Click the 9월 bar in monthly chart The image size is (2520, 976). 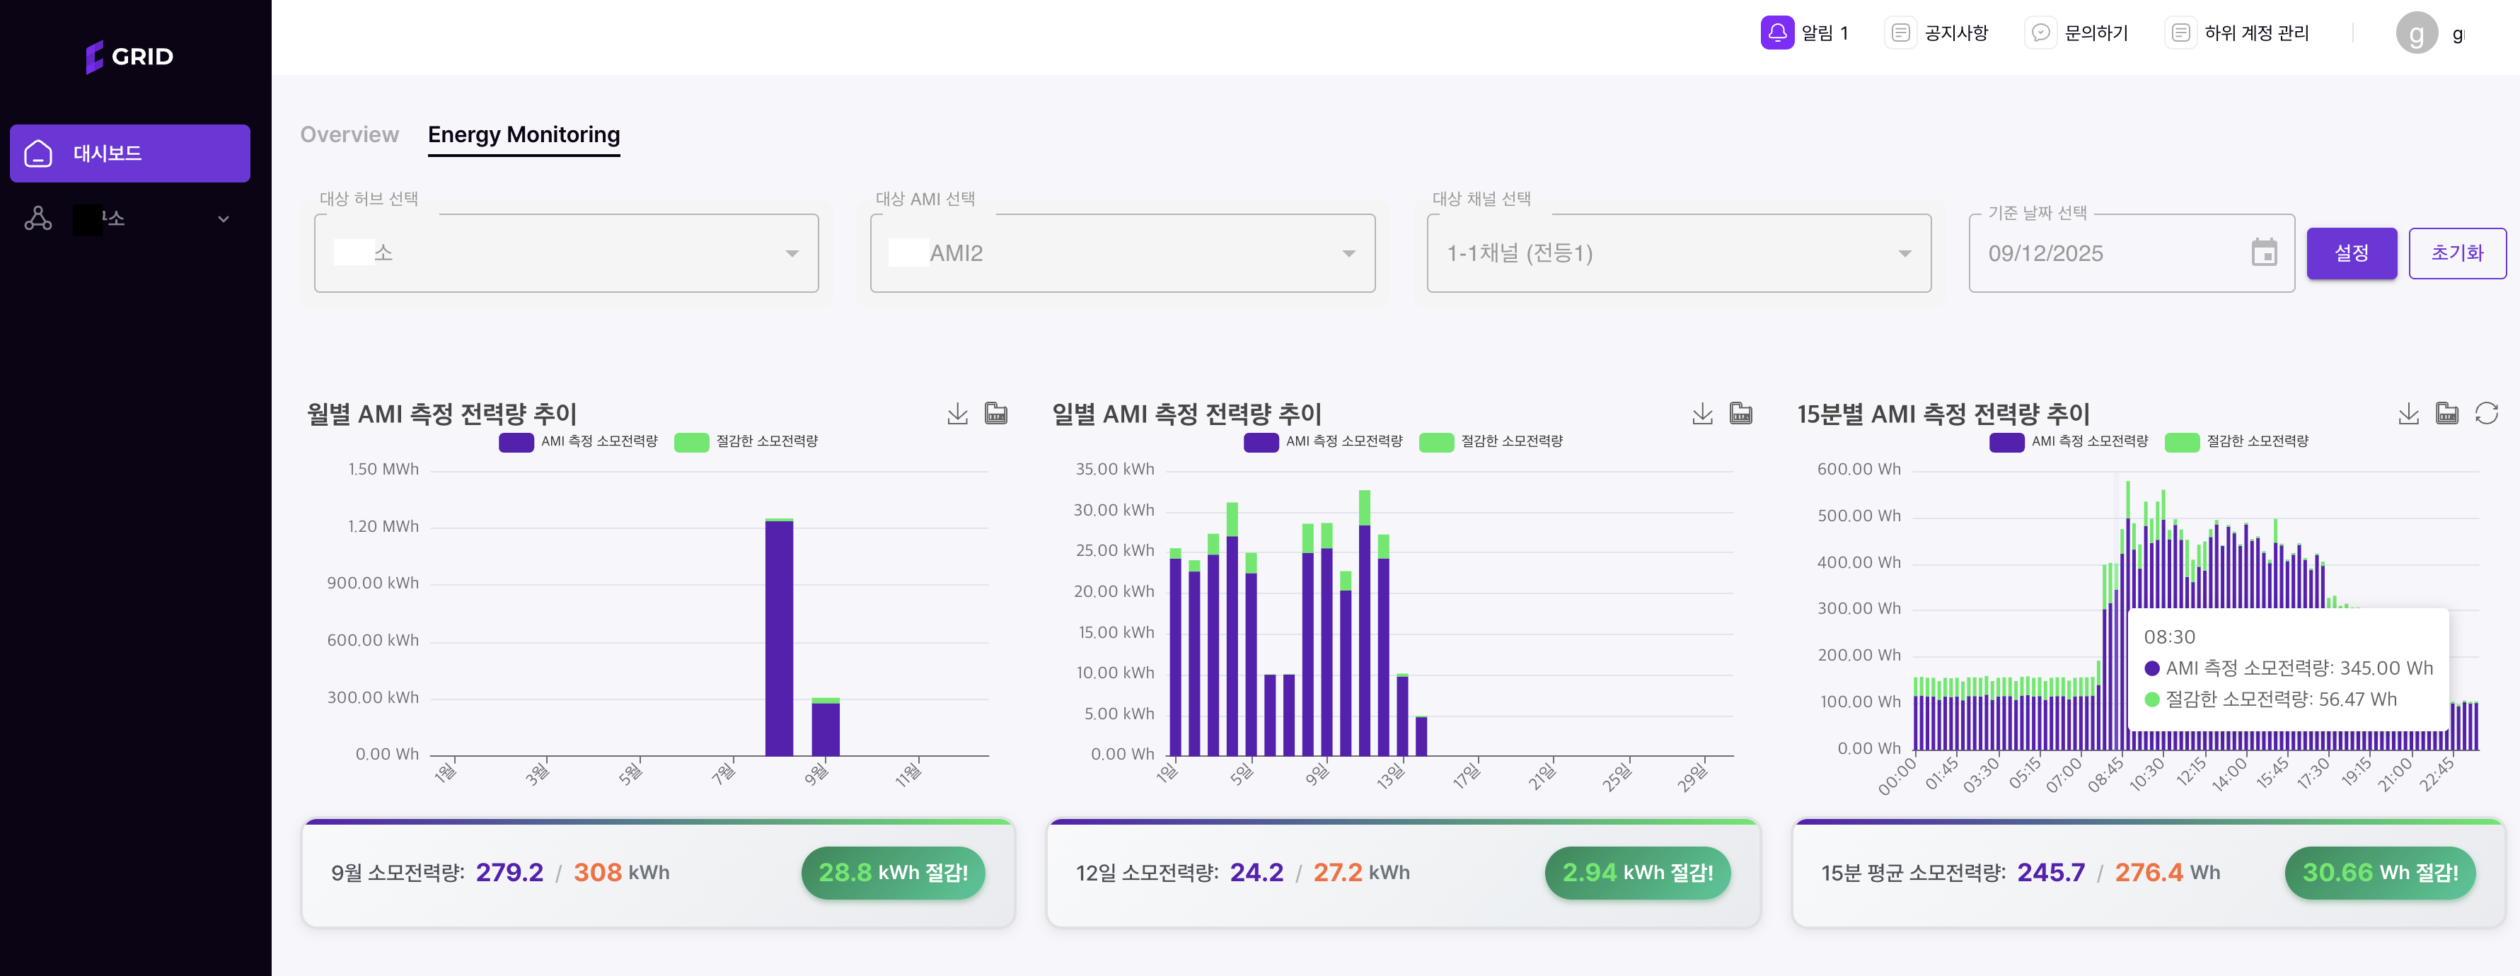point(826,728)
